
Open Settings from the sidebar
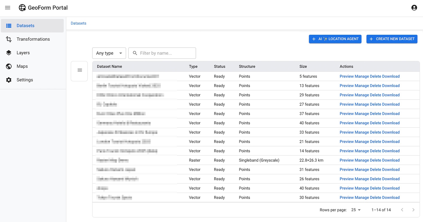pyautogui.click(x=25, y=80)
